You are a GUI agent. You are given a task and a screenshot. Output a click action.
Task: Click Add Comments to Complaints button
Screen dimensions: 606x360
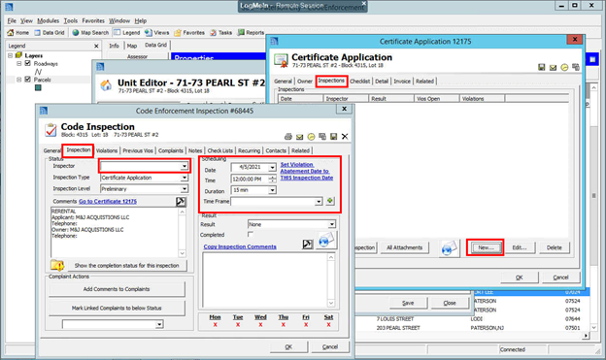[117, 289]
